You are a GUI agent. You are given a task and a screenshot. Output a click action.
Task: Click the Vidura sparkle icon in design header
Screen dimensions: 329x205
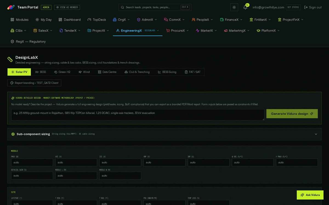click(13, 98)
